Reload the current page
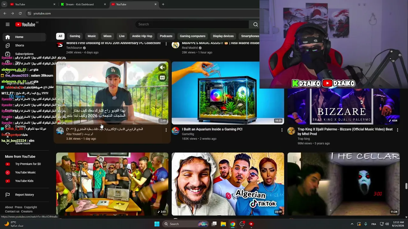 pyautogui.click(x=20, y=13)
